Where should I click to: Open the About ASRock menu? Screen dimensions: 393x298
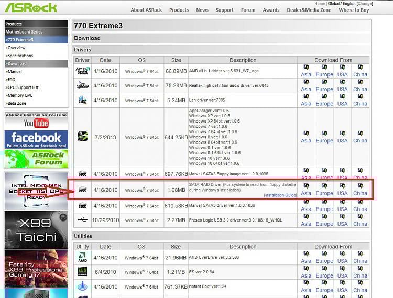146,10
